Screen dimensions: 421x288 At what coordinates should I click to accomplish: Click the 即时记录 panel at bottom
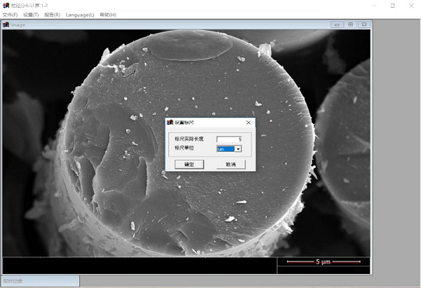[x=40, y=281]
